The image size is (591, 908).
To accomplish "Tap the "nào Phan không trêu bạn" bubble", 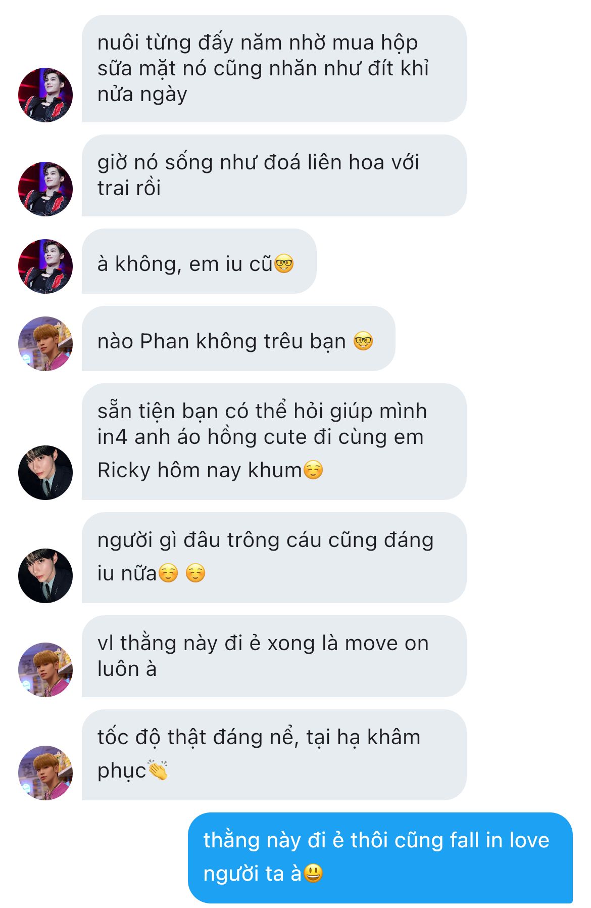I will 238,339.
